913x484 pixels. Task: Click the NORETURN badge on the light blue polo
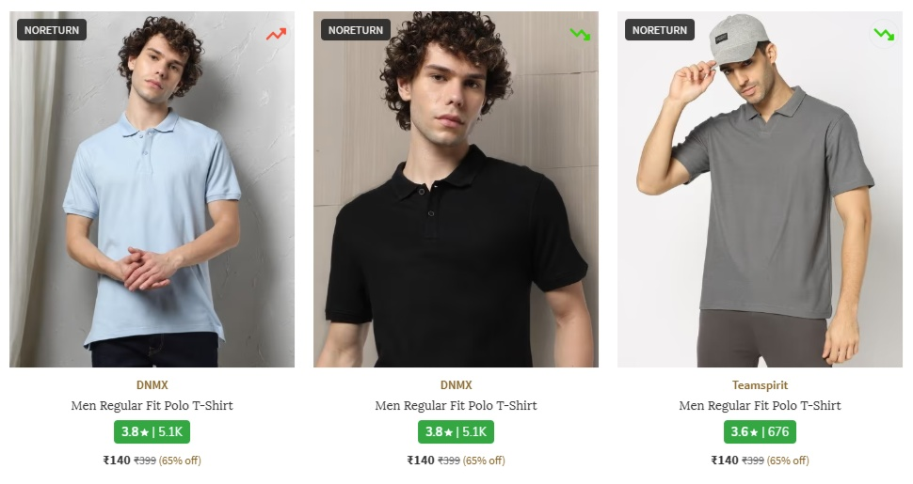coord(52,30)
